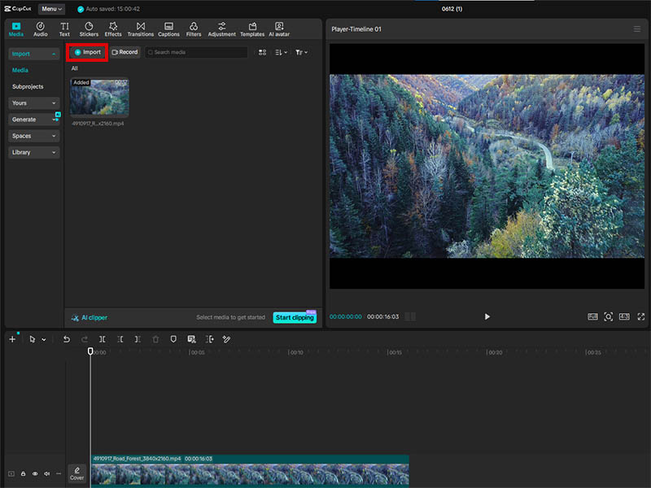651x488 pixels.
Task: Select Media in the sidebar
Action: click(20, 70)
